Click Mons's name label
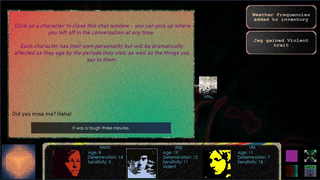The image size is (320, 180). click(x=104, y=147)
